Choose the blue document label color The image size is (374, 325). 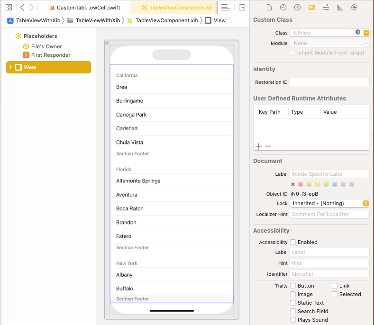point(335,184)
